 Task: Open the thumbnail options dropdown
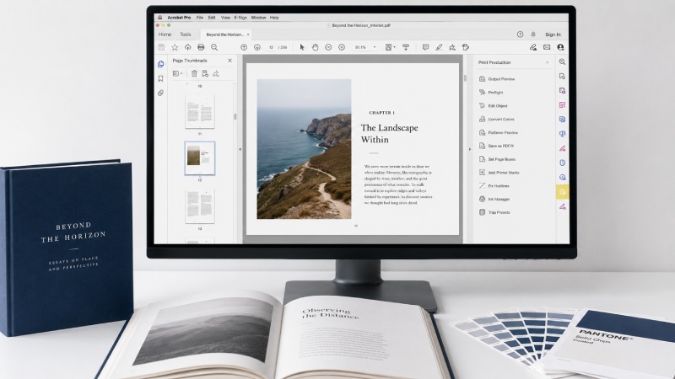177,74
